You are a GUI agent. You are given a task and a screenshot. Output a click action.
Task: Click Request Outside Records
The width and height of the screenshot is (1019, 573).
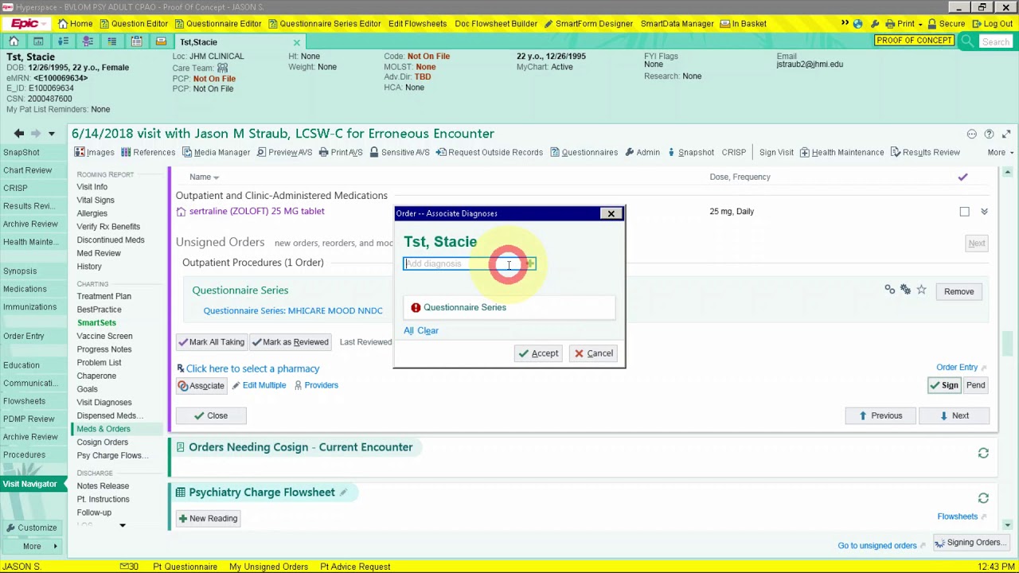[489, 152]
